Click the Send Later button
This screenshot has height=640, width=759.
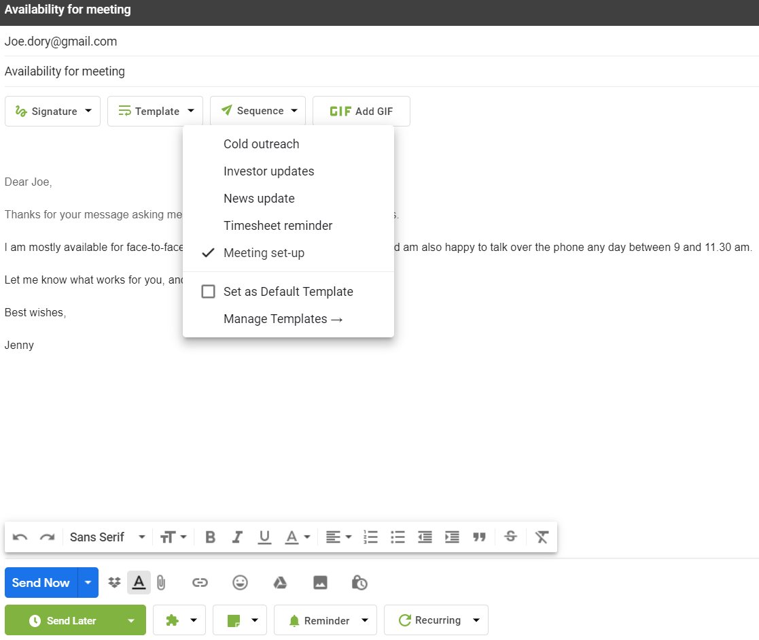coord(63,620)
